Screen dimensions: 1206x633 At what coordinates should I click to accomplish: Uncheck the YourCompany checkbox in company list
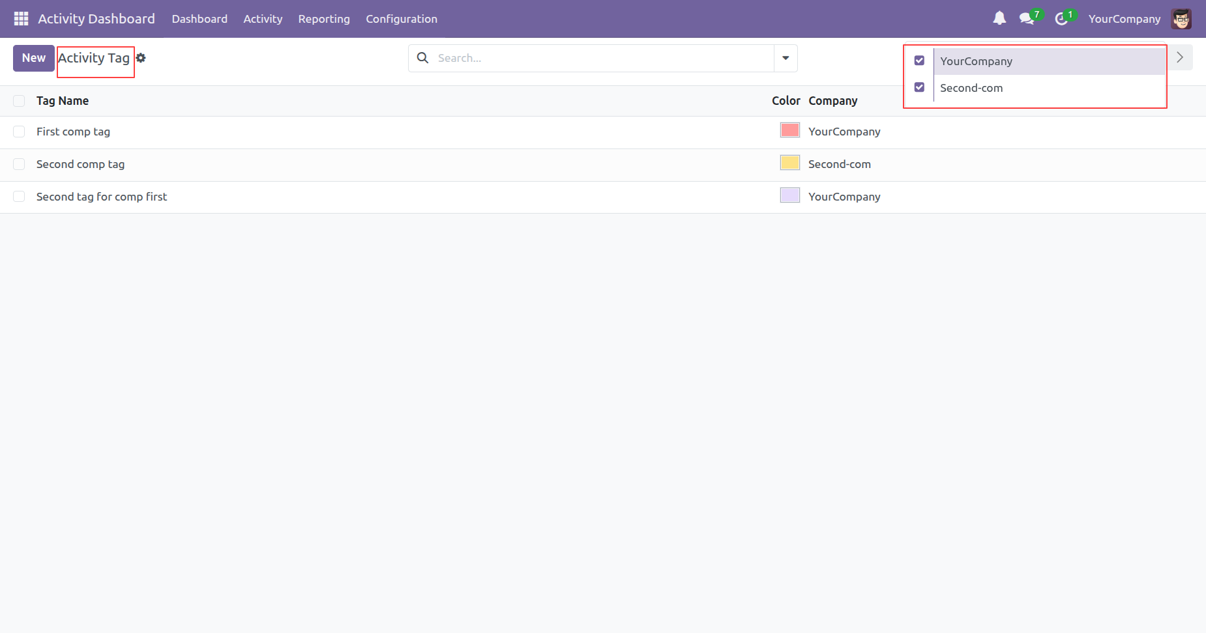click(x=919, y=61)
